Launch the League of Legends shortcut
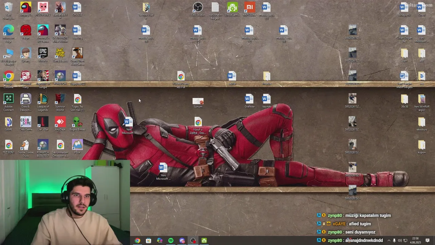The width and height of the screenshot is (435, 245). click(x=43, y=102)
